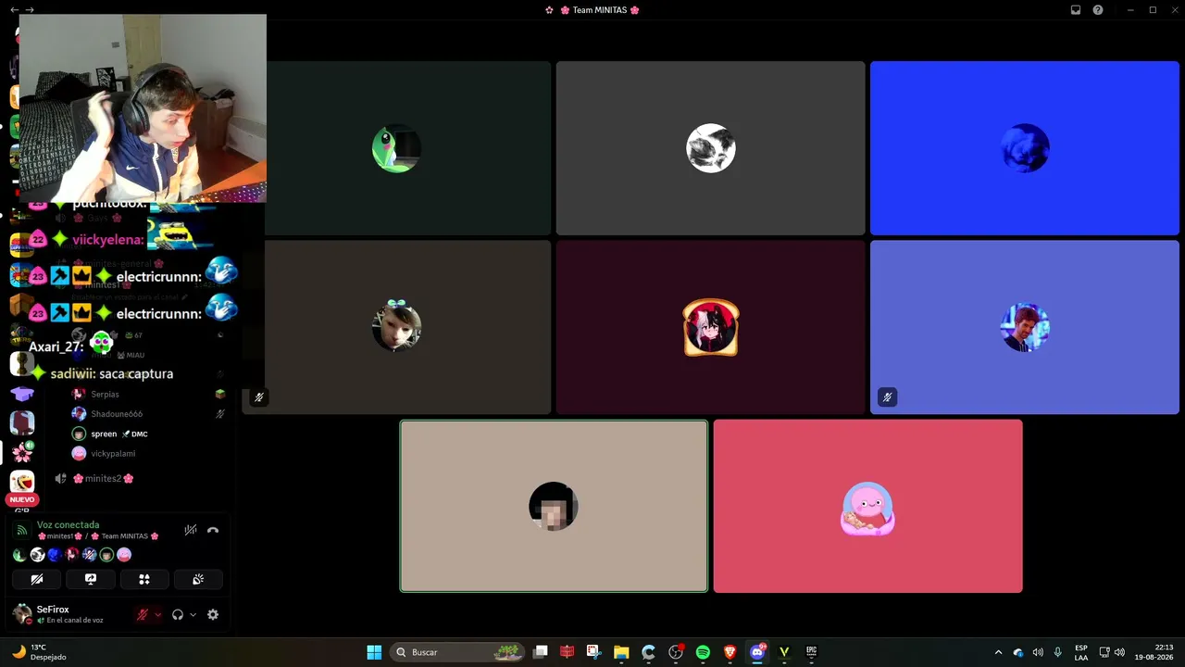1185x667 pixels.
Task: Toggle noise suppression in voice panel
Action: coord(190,530)
